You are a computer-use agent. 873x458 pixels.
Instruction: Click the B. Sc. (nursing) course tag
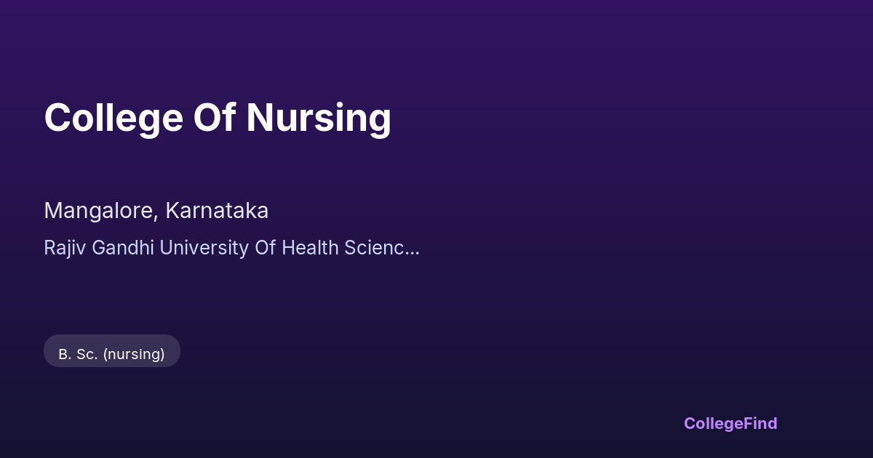tap(112, 354)
